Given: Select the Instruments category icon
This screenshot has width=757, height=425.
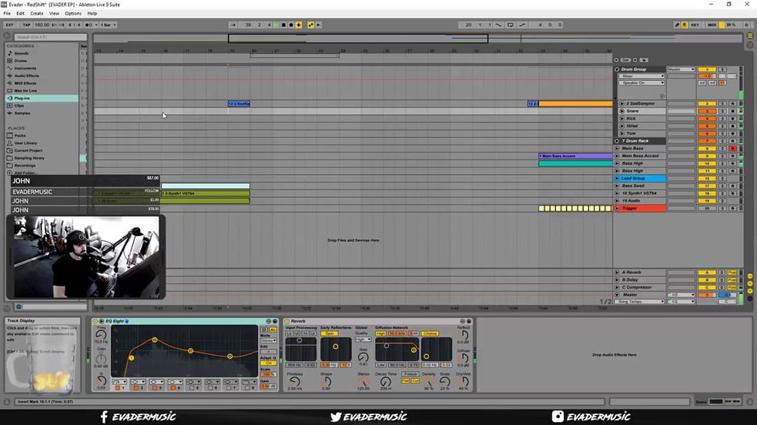Looking at the screenshot, I should [10, 69].
